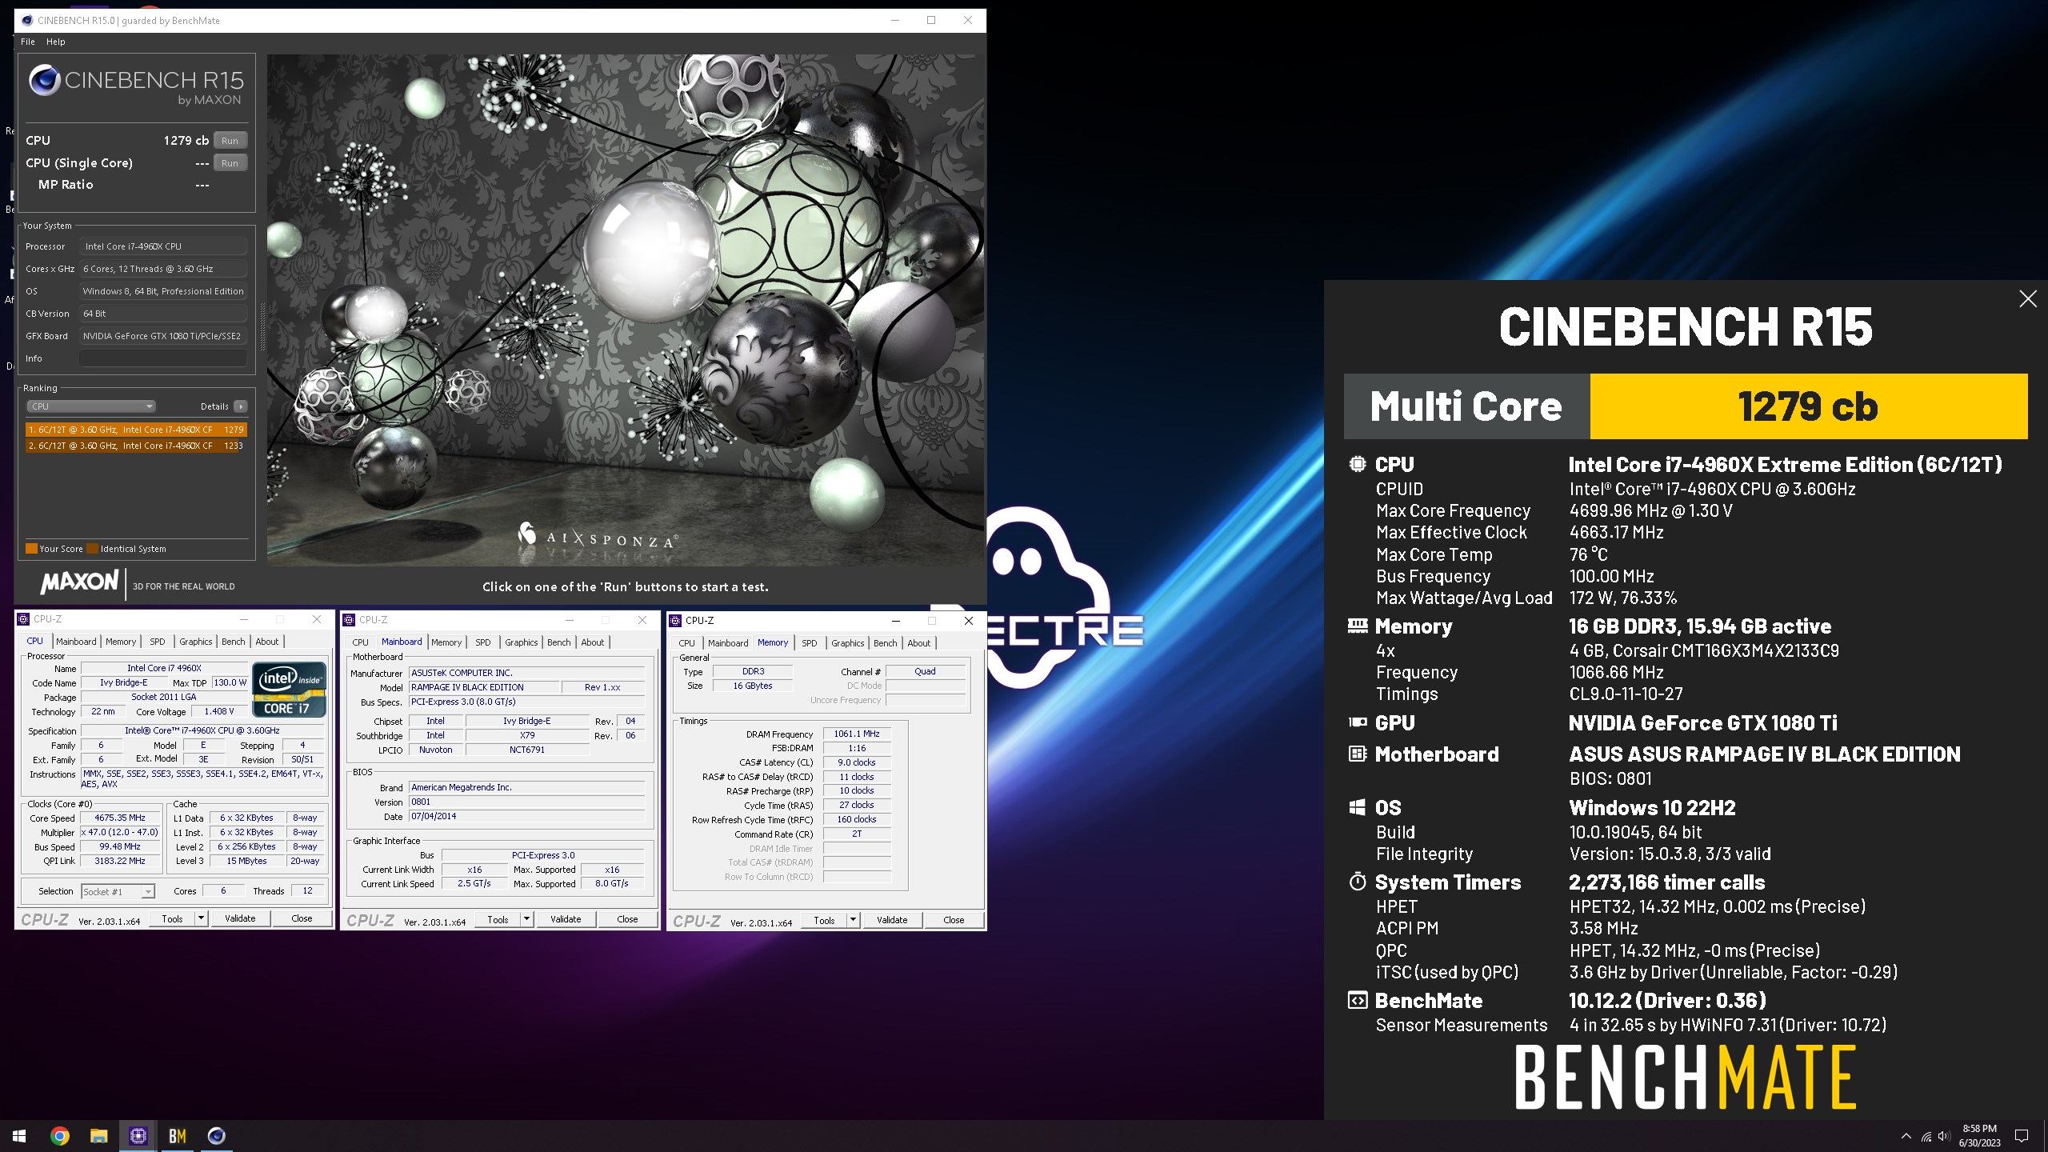Click the Core Speed 4675.35 MHz value
Screen dimensions: 2048x1152
(x=120, y=818)
